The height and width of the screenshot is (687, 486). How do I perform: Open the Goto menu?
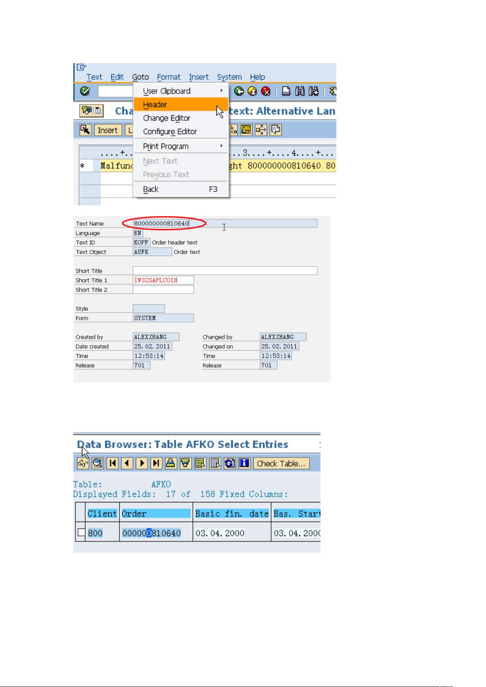click(140, 77)
